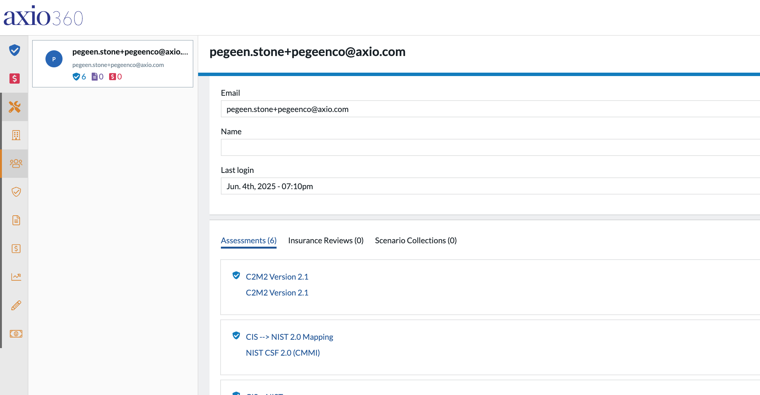
Task: Open the building organization icon in sidebar
Action: click(16, 135)
